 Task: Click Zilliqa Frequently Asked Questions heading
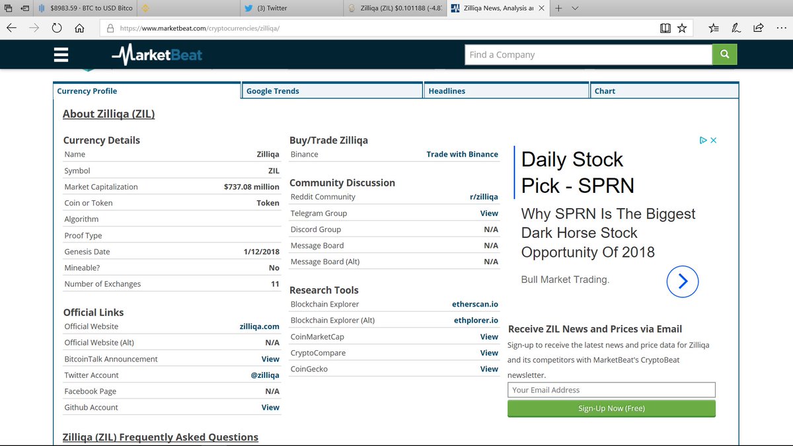pos(160,437)
